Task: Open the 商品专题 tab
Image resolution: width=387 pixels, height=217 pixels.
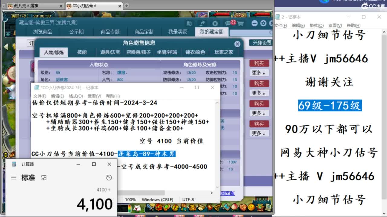Action: coord(110,32)
